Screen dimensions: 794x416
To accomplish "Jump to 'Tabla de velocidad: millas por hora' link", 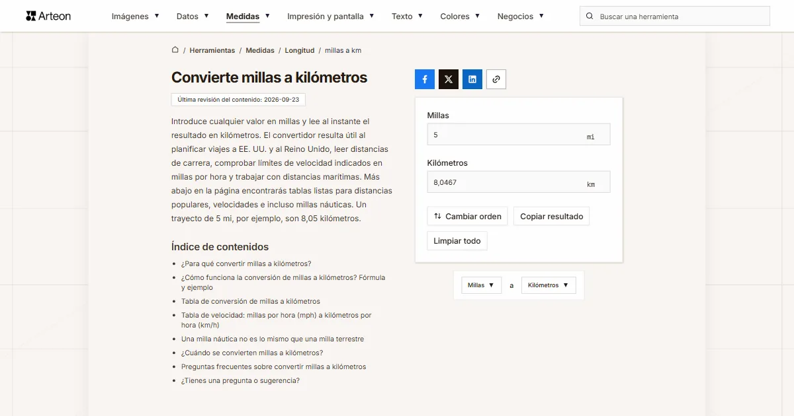I will [277, 320].
